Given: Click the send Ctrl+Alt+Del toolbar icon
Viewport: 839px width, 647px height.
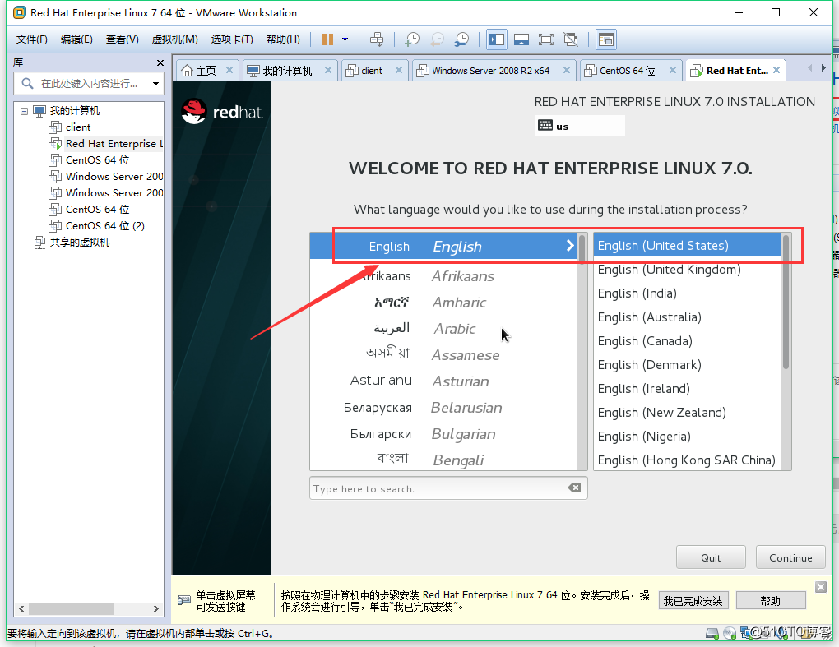Looking at the screenshot, I should tap(377, 39).
